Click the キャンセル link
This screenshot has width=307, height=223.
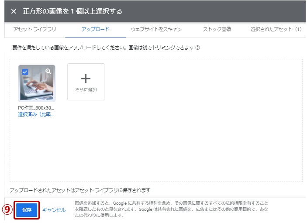(x=54, y=210)
